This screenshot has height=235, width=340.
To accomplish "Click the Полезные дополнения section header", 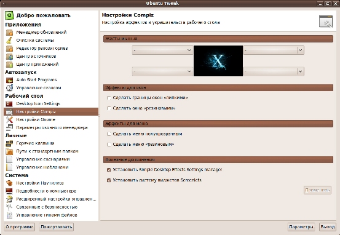I will (218, 160).
